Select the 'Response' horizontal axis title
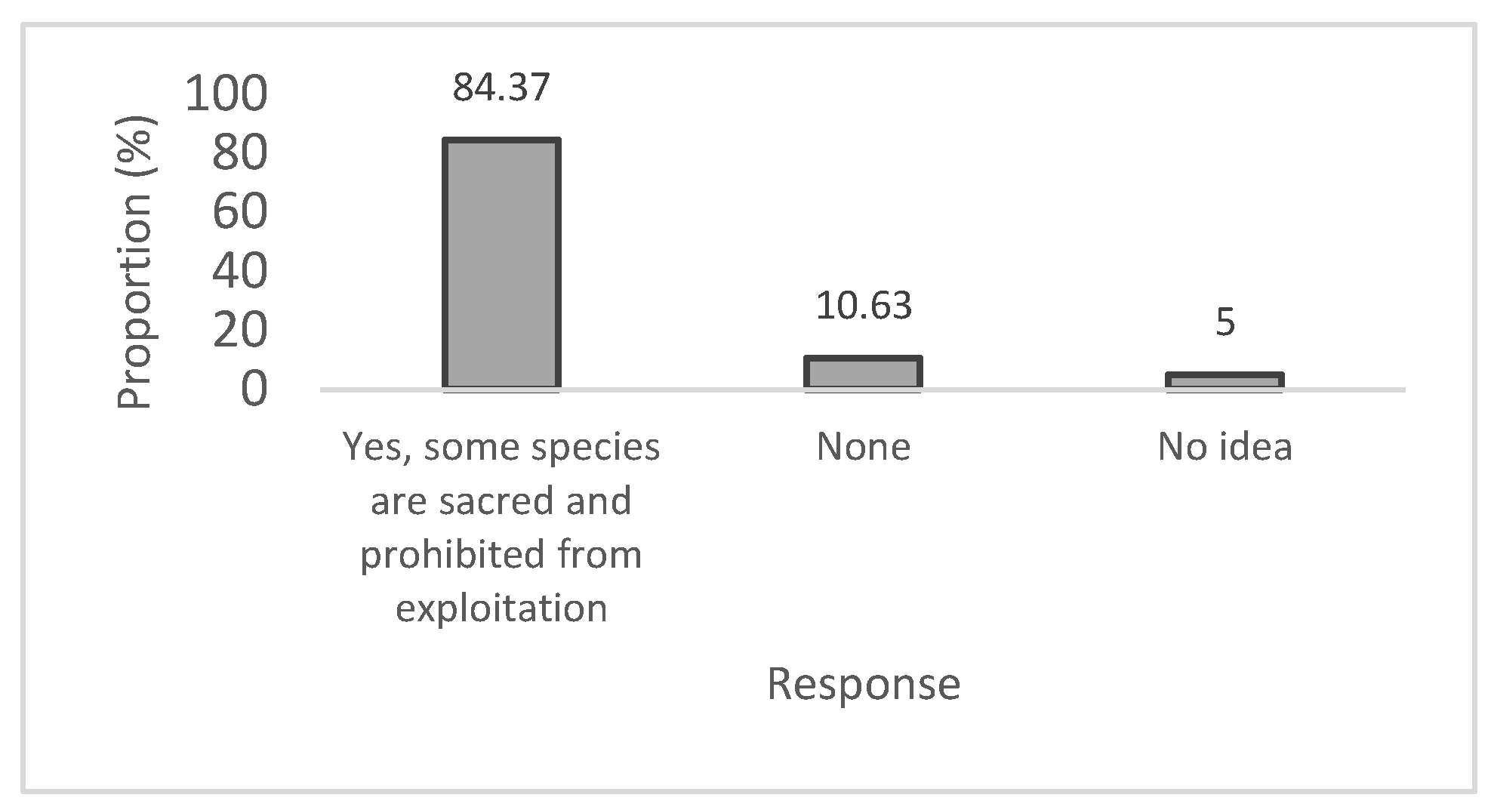This screenshot has width=1491, height=810. [x=863, y=684]
